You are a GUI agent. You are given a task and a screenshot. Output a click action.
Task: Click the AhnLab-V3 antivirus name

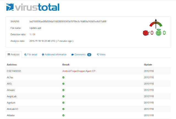(12, 109)
